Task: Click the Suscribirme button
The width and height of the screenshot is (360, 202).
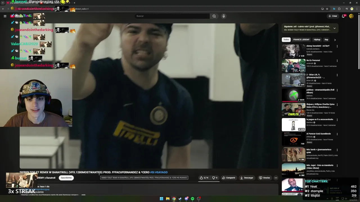Action: 66,178
